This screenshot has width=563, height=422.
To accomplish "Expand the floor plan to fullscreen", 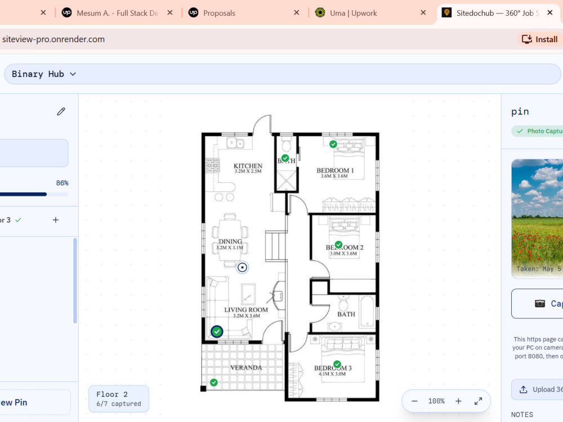I will click(x=478, y=401).
